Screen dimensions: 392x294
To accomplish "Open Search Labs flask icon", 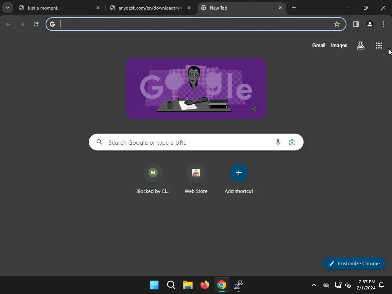I will (x=361, y=46).
